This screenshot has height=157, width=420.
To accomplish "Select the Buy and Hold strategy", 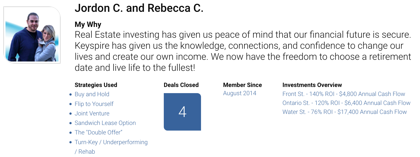I will tap(92, 94).
